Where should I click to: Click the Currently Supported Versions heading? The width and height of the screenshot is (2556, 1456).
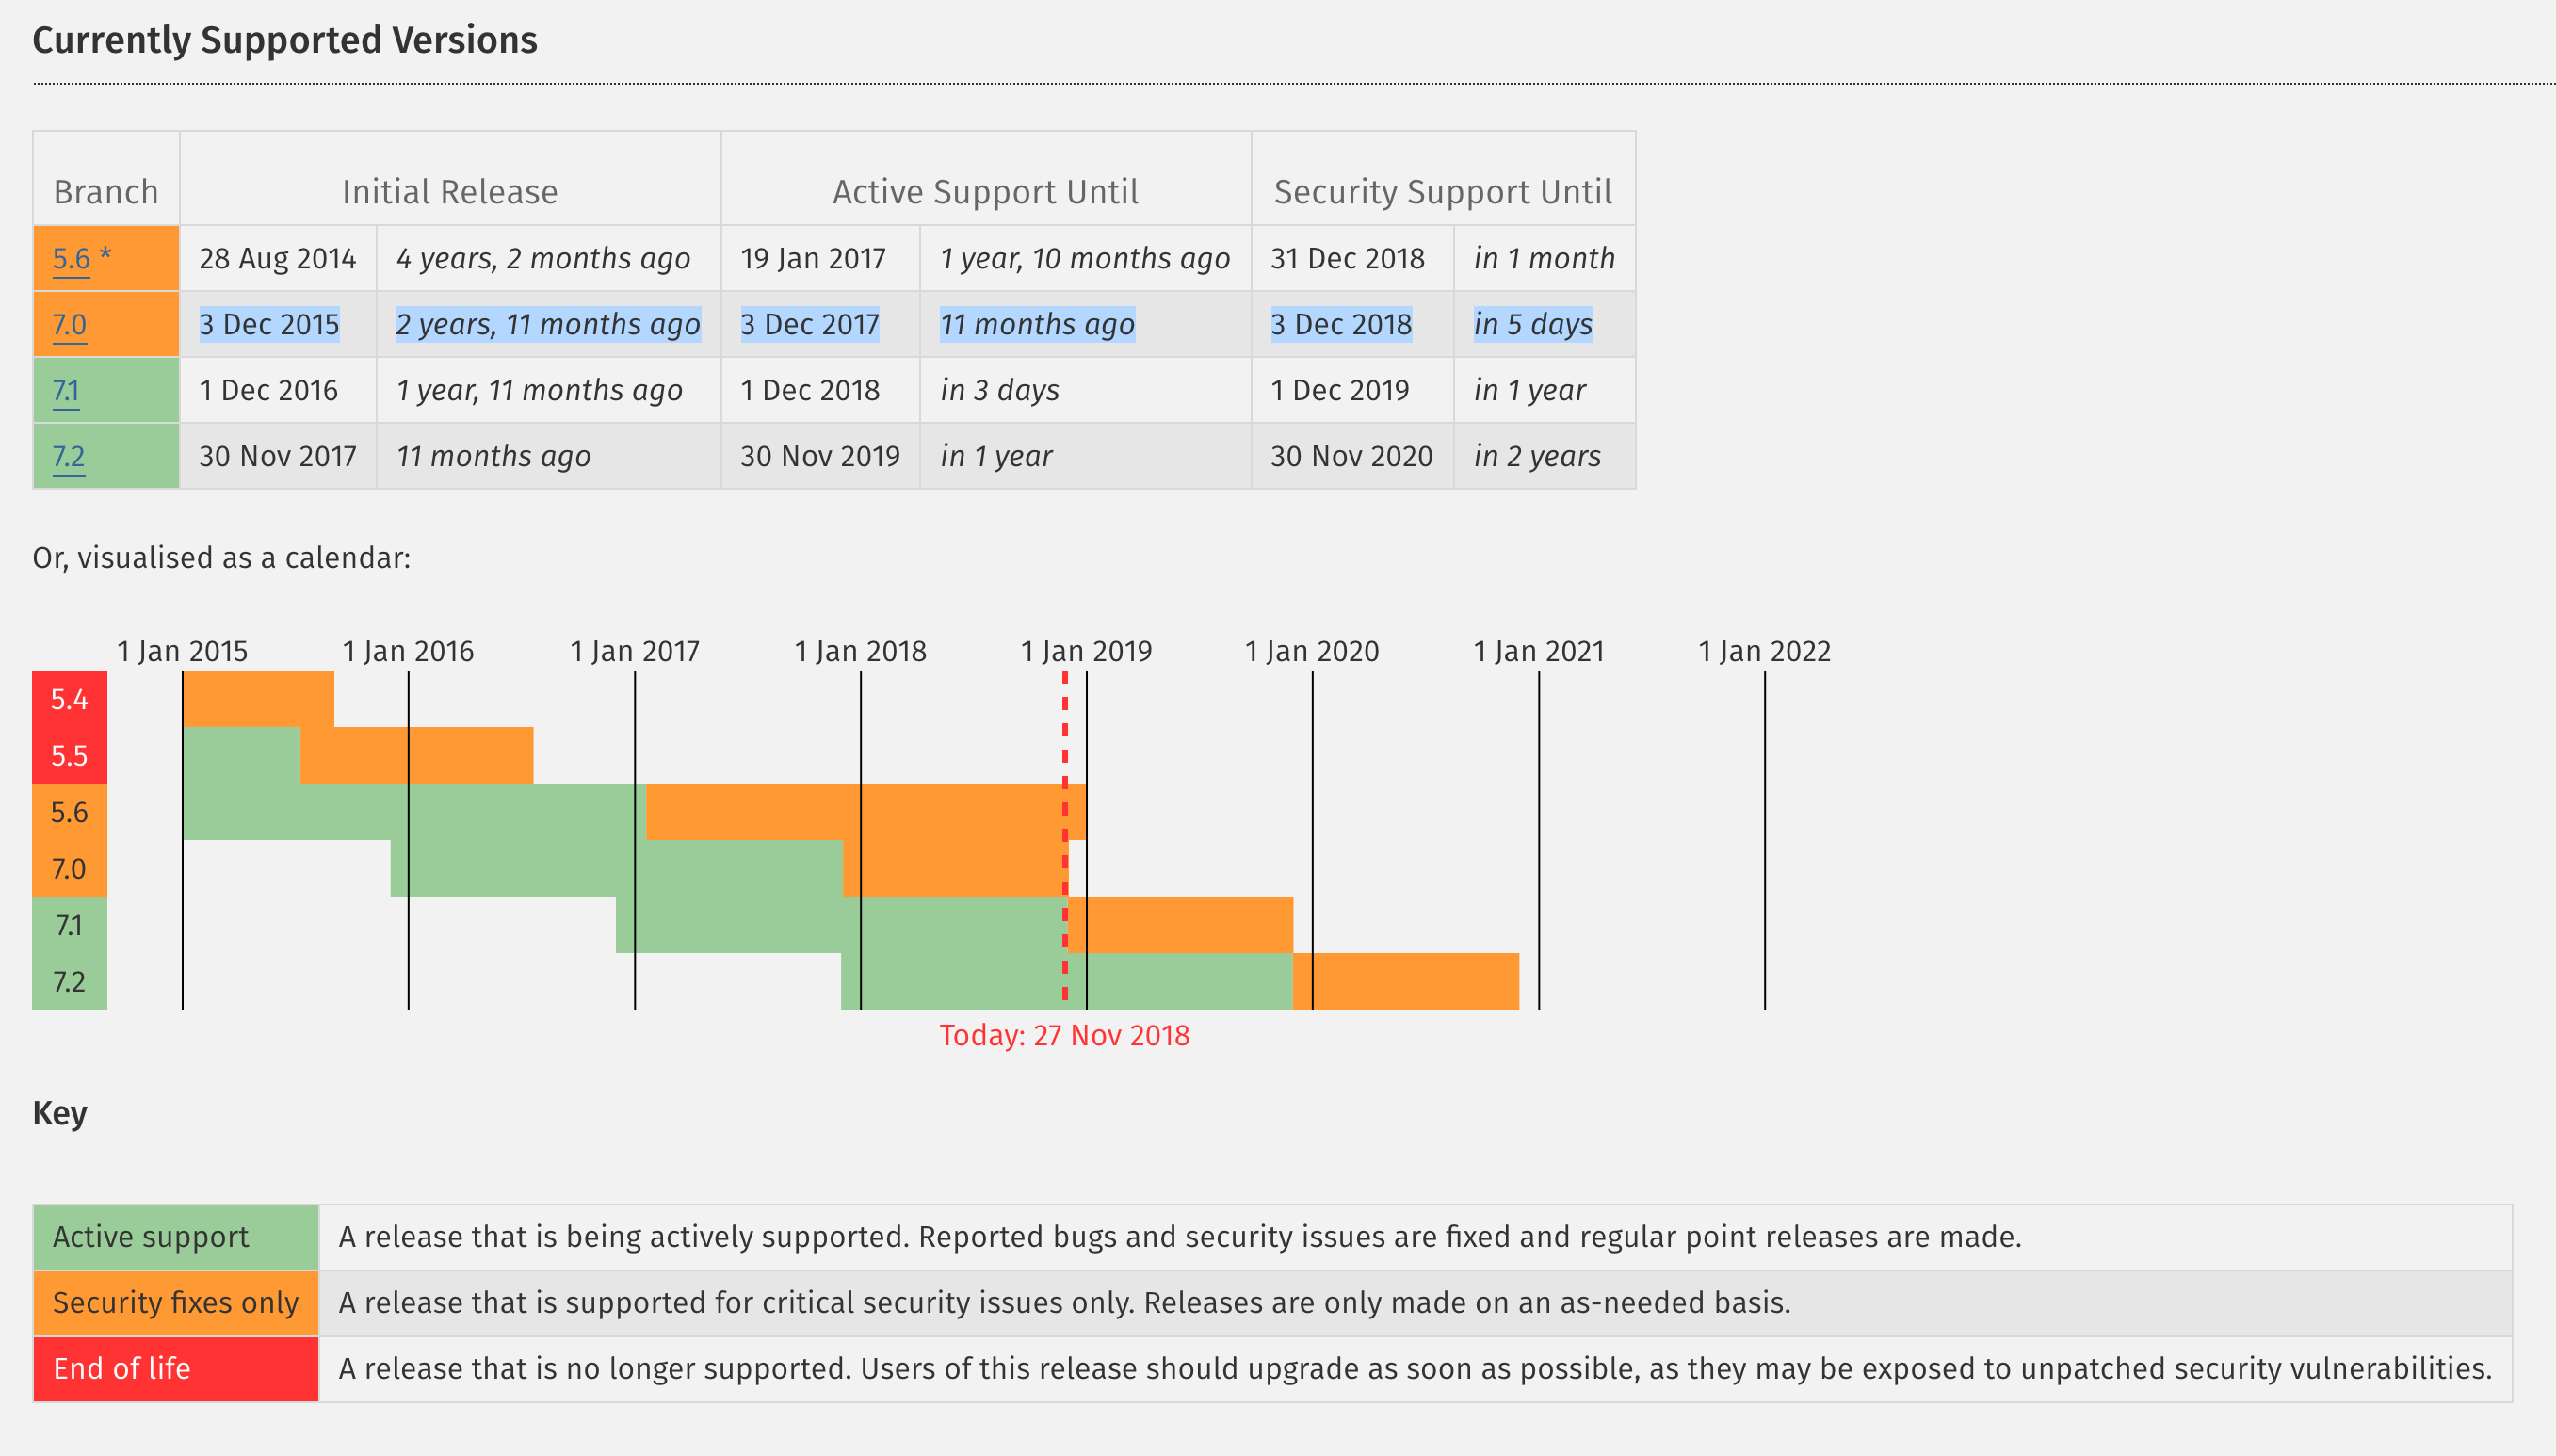tap(285, 40)
